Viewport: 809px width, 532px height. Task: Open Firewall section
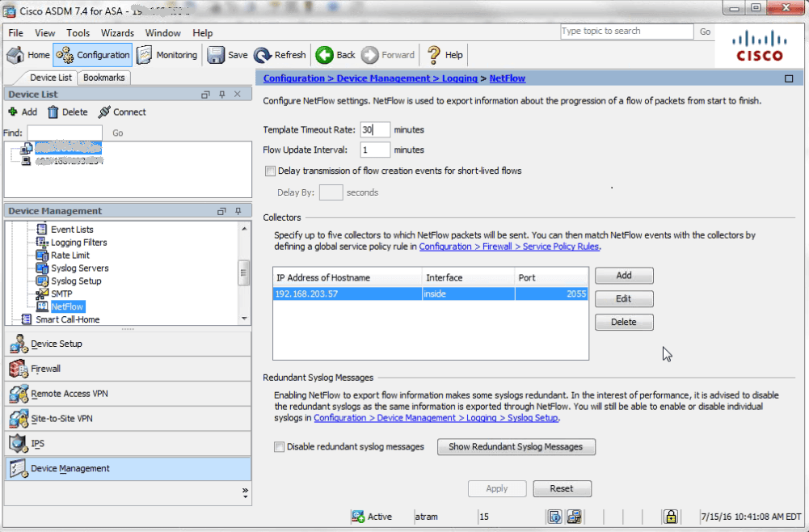click(128, 369)
